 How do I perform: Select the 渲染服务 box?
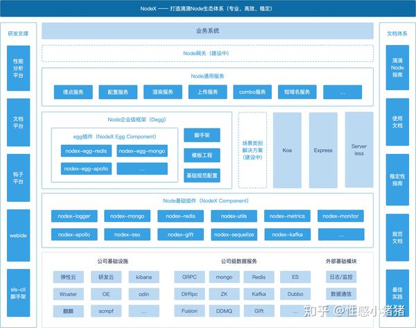(x=163, y=92)
